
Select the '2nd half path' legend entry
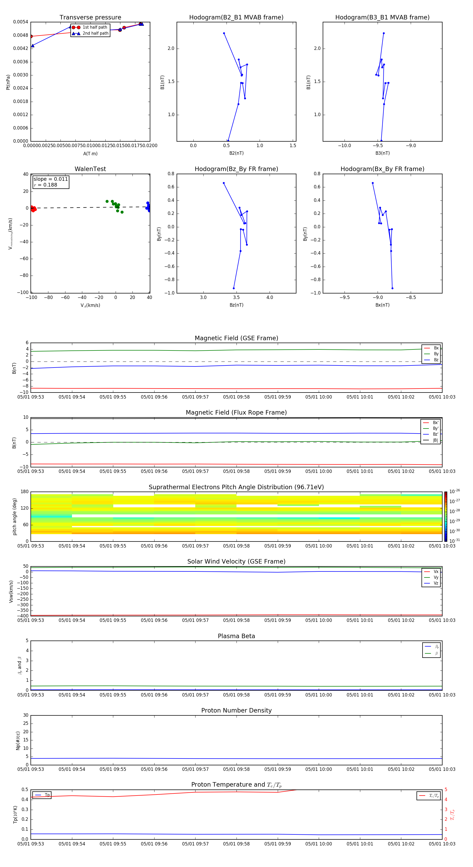tap(90, 33)
